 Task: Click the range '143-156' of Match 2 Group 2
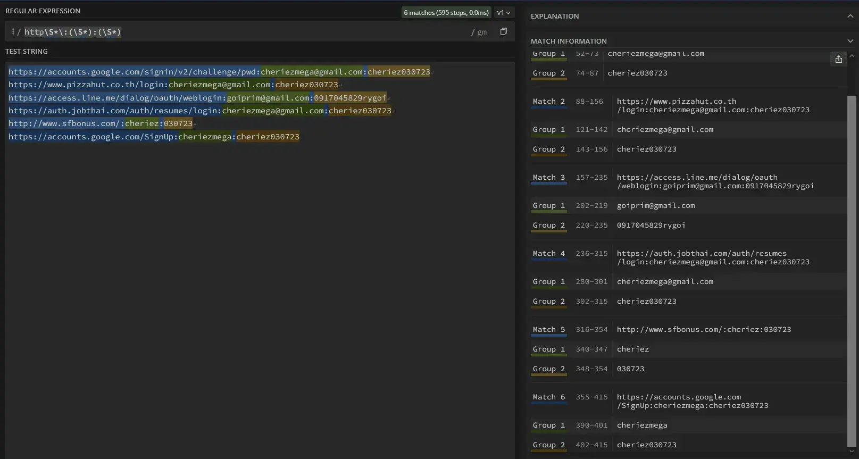point(591,149)
